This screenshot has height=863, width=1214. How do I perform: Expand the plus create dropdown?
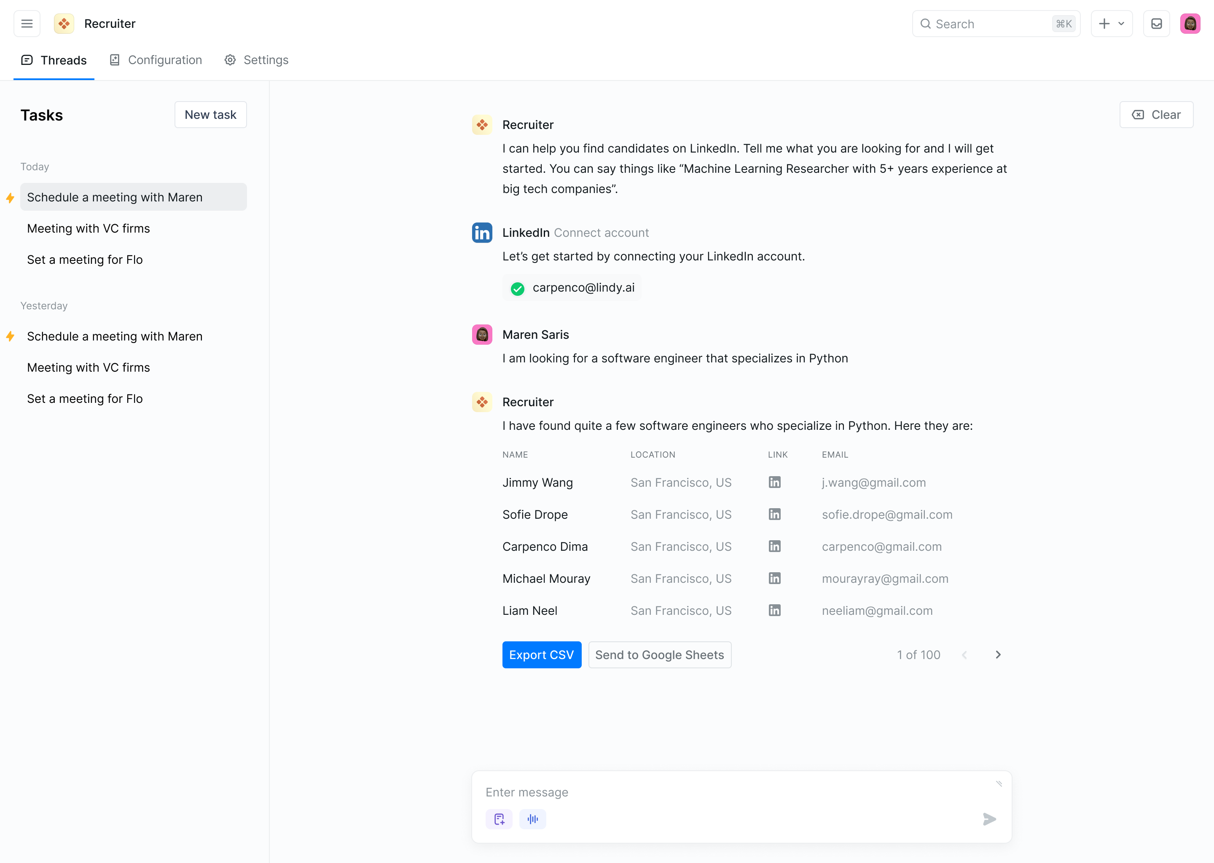tap(1112, 24)
